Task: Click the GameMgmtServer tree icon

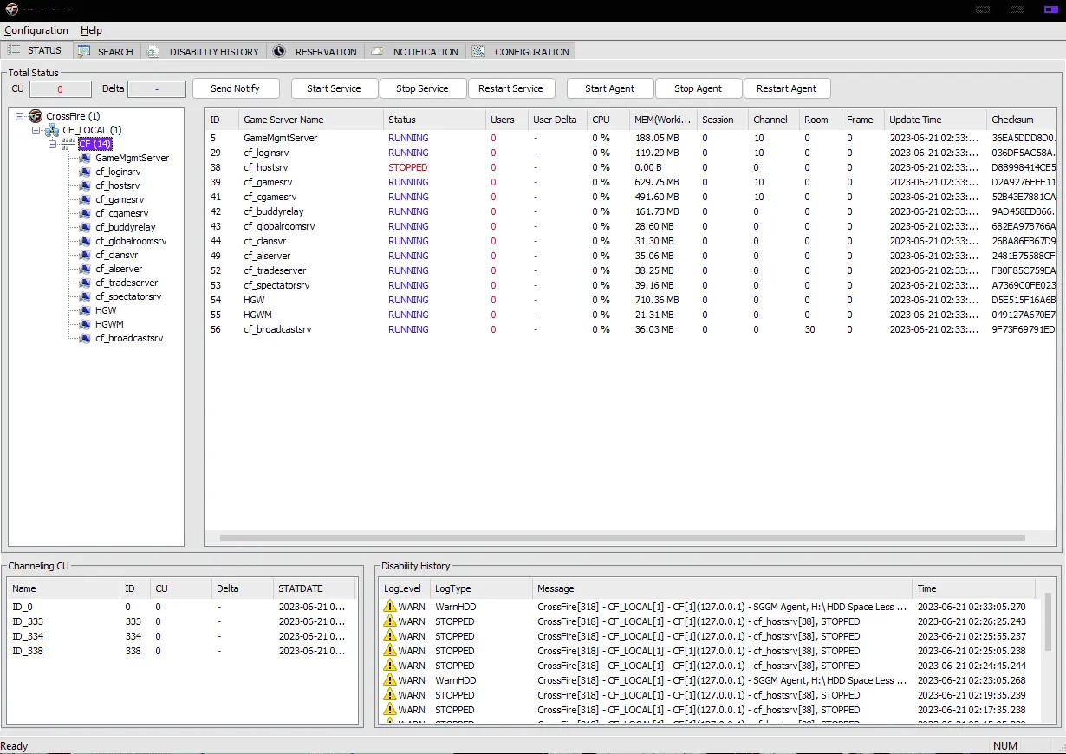Action: pos(85,158)
